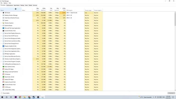Expand Service Host: Program Compatibility row

(x=1, y=61)
